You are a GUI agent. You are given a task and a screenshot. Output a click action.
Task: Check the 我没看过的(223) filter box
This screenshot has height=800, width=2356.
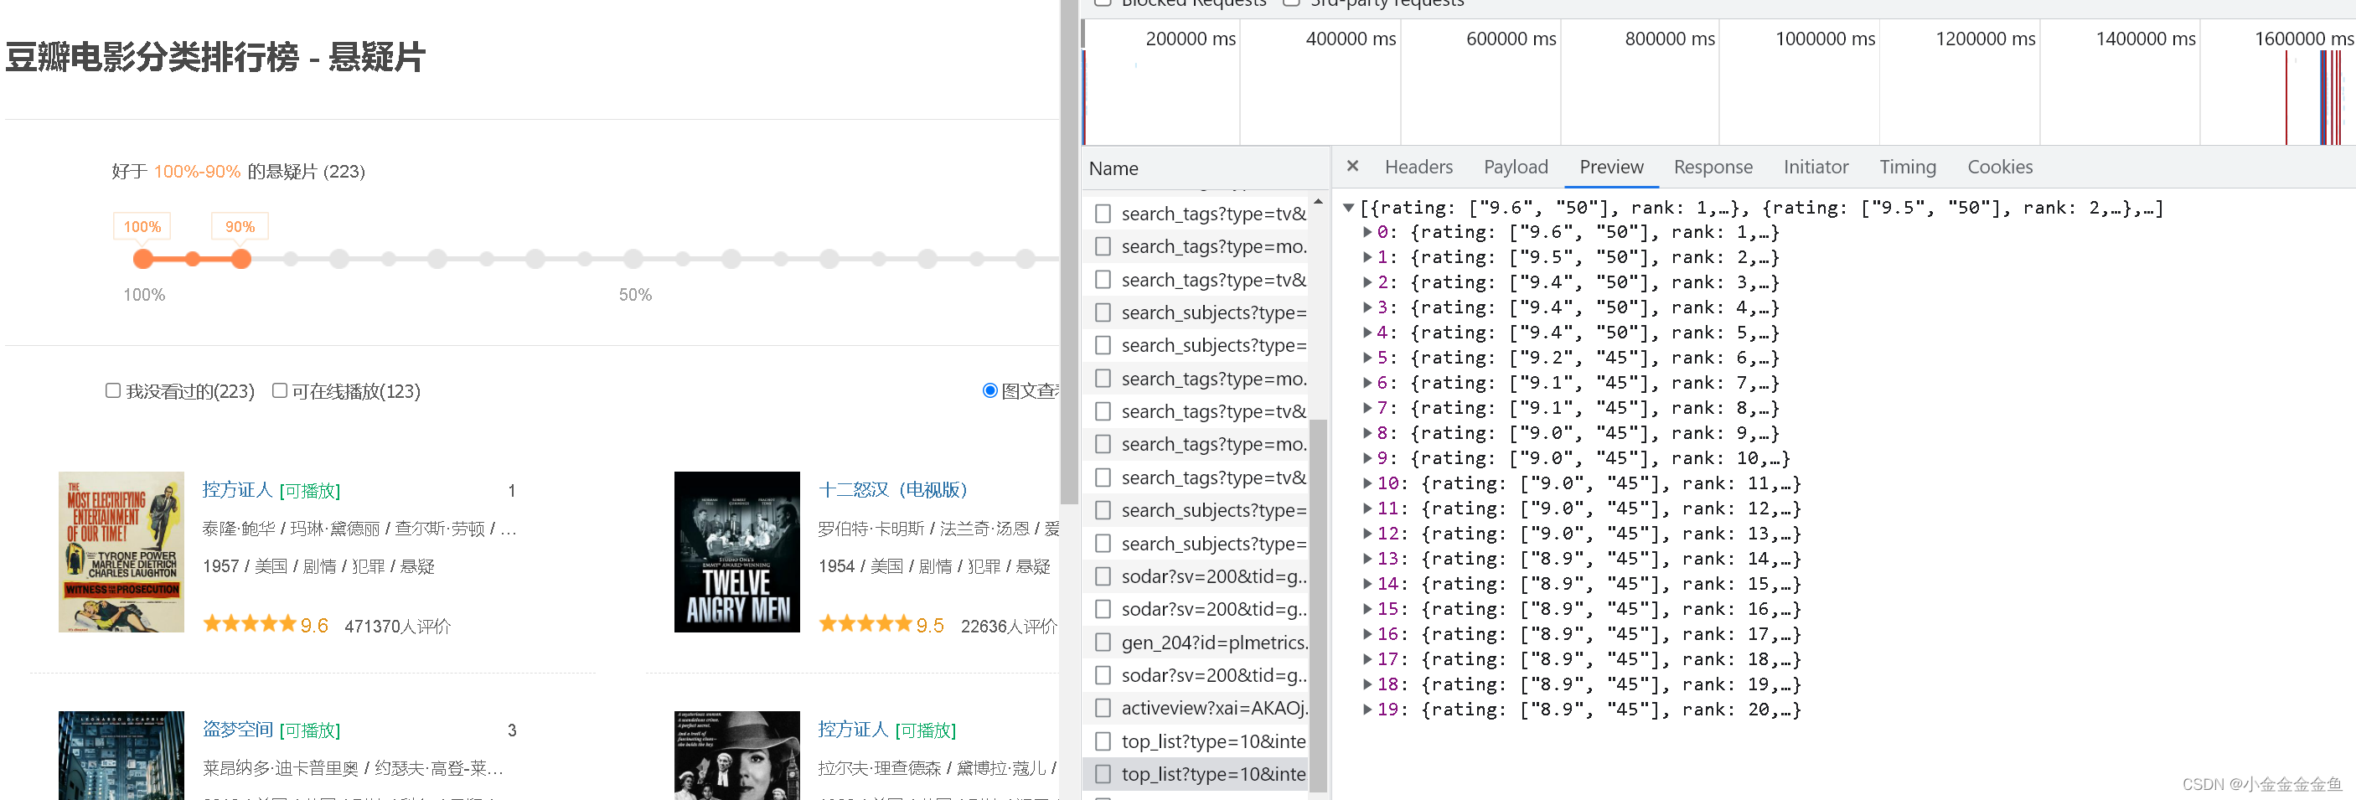click(x=112, y=391)
